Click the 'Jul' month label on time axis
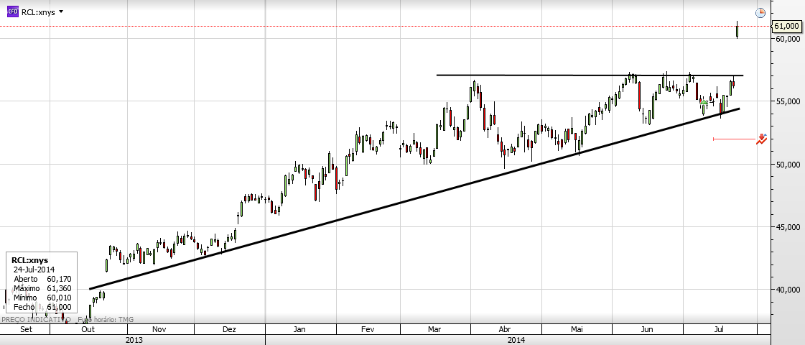The height and width of the screenshot is (345, 805). pyautogui.click(x=720, y=329)
